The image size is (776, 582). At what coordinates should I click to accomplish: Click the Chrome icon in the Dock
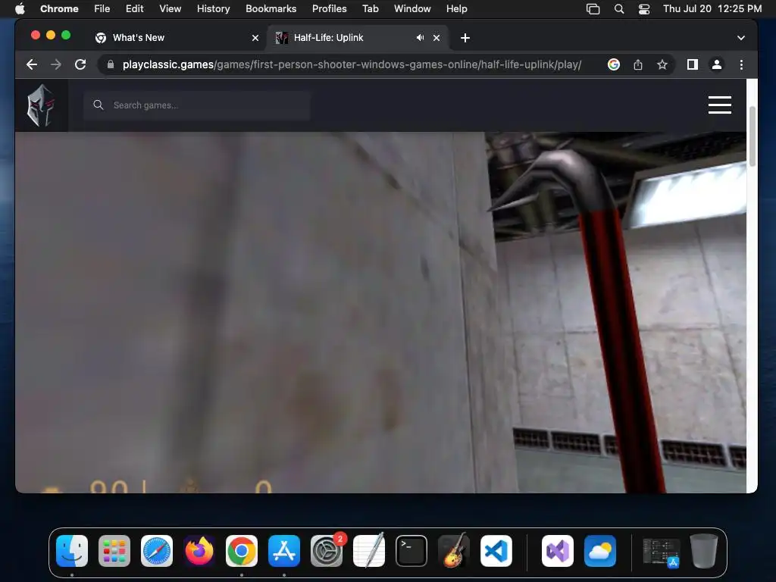242,551
